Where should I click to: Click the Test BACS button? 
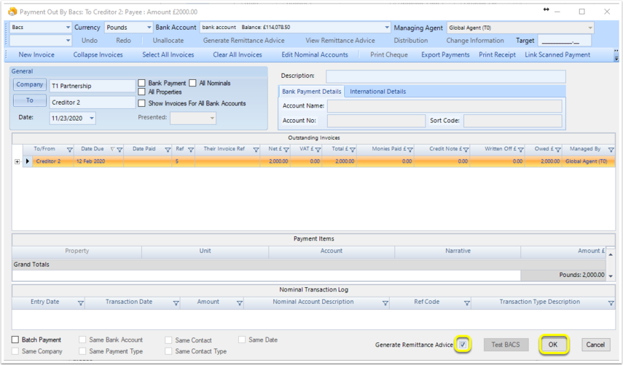click(506, 345)
